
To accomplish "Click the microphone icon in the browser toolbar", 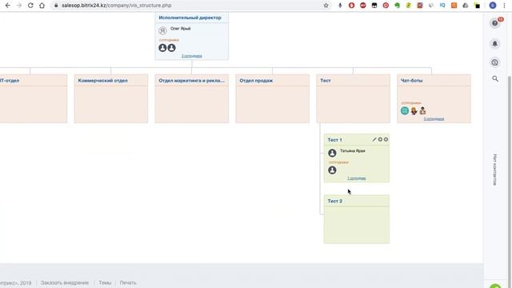I will 340,6.
